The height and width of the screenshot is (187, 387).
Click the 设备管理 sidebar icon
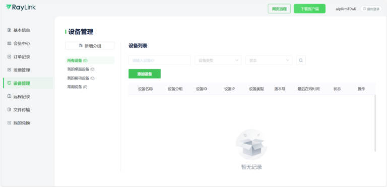(10, 83)
